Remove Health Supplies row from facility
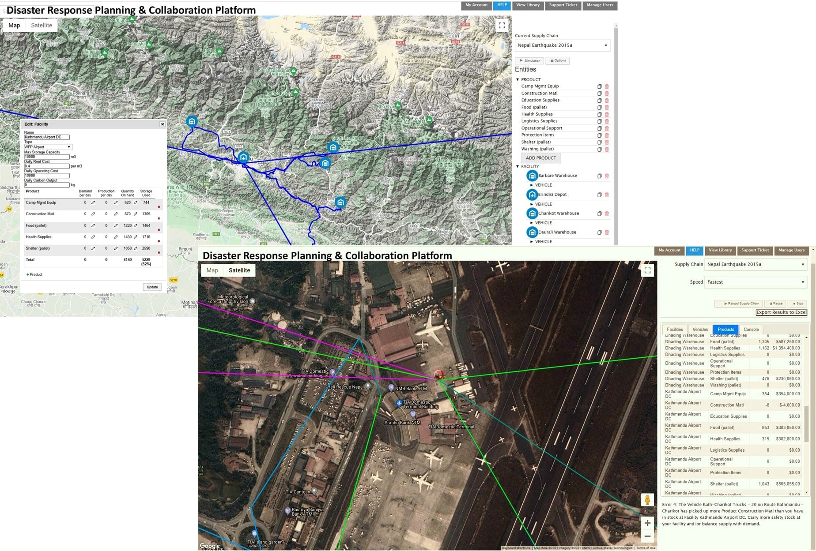This screenshot has width=816, height=551. [x=159, y=241]
